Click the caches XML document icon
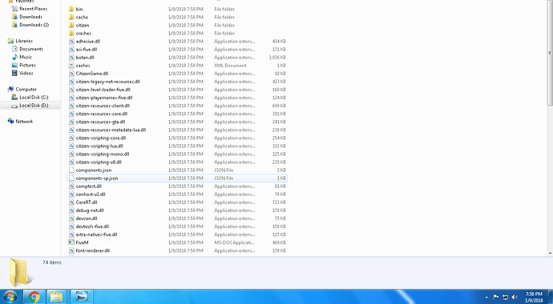Screen dimensions: 553x304 tap(71, 66)
